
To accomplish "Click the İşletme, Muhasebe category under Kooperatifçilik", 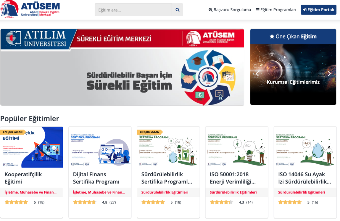I will pyautogui.click(x=31, y=192).
